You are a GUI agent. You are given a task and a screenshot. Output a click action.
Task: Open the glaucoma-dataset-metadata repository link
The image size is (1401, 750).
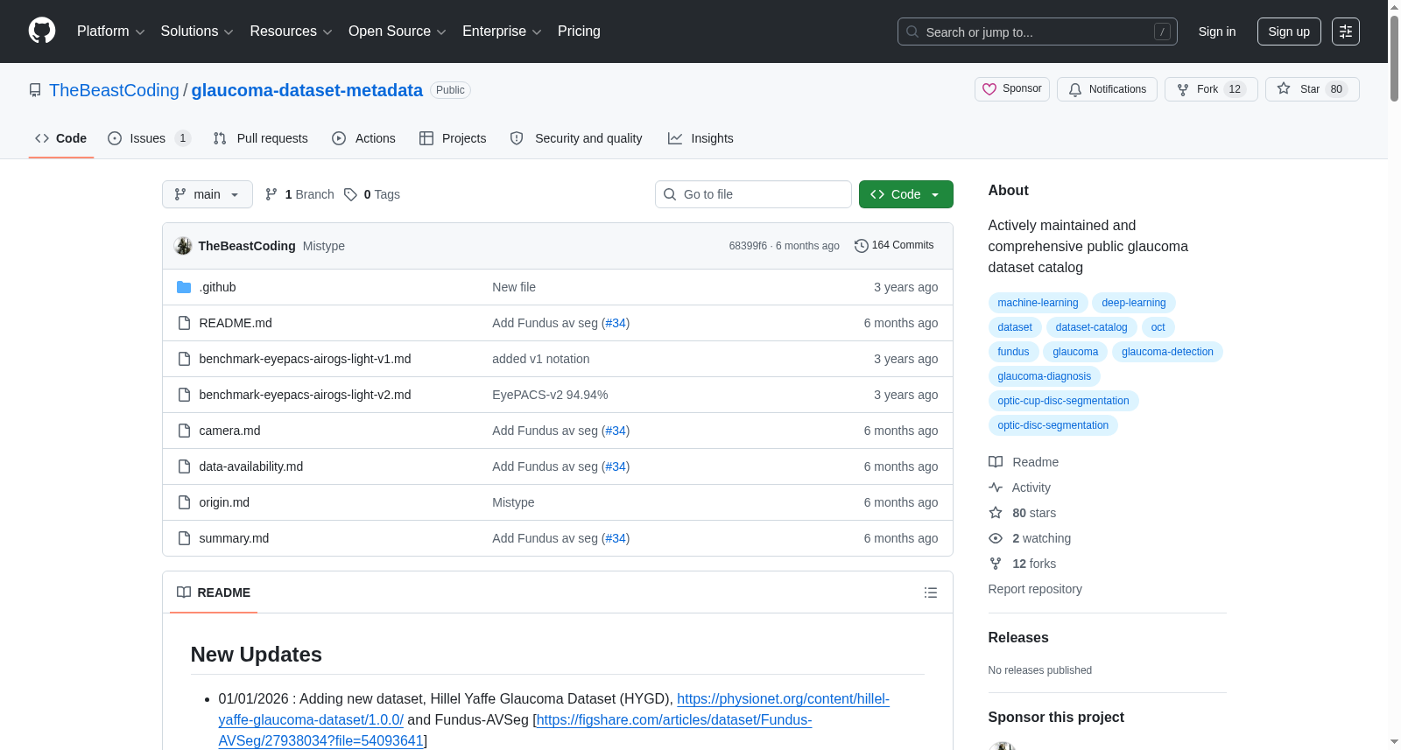307,90
